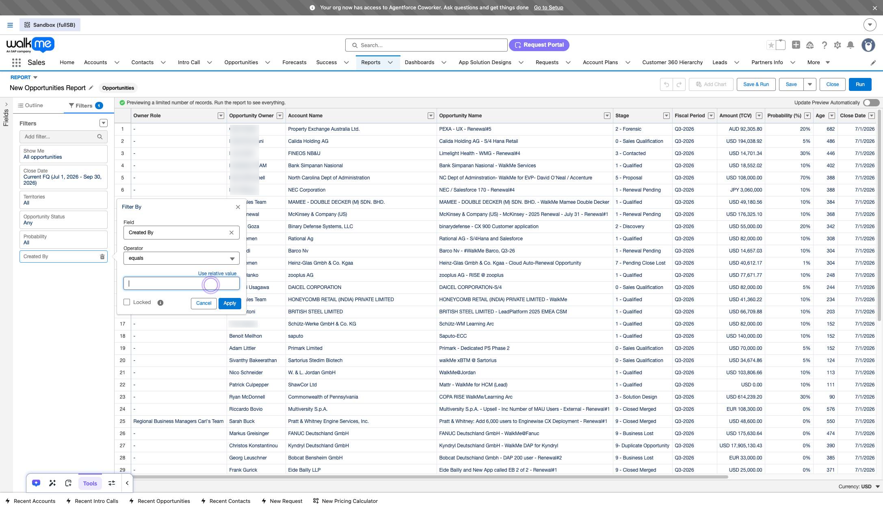Click the blue Run button
Image resolution: width=883 pixels, height=509 pixels.
coord(860,84)
